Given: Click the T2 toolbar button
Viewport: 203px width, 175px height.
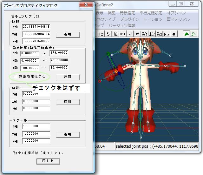Looking at the screenshot, I should [101, 34].
